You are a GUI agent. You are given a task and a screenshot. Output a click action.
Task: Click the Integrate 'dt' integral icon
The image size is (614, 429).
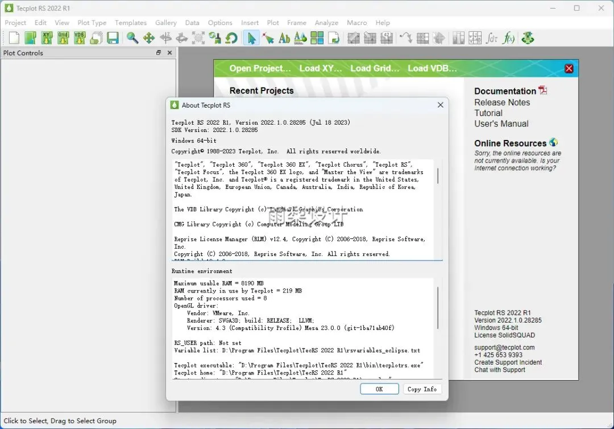(491, 38)
